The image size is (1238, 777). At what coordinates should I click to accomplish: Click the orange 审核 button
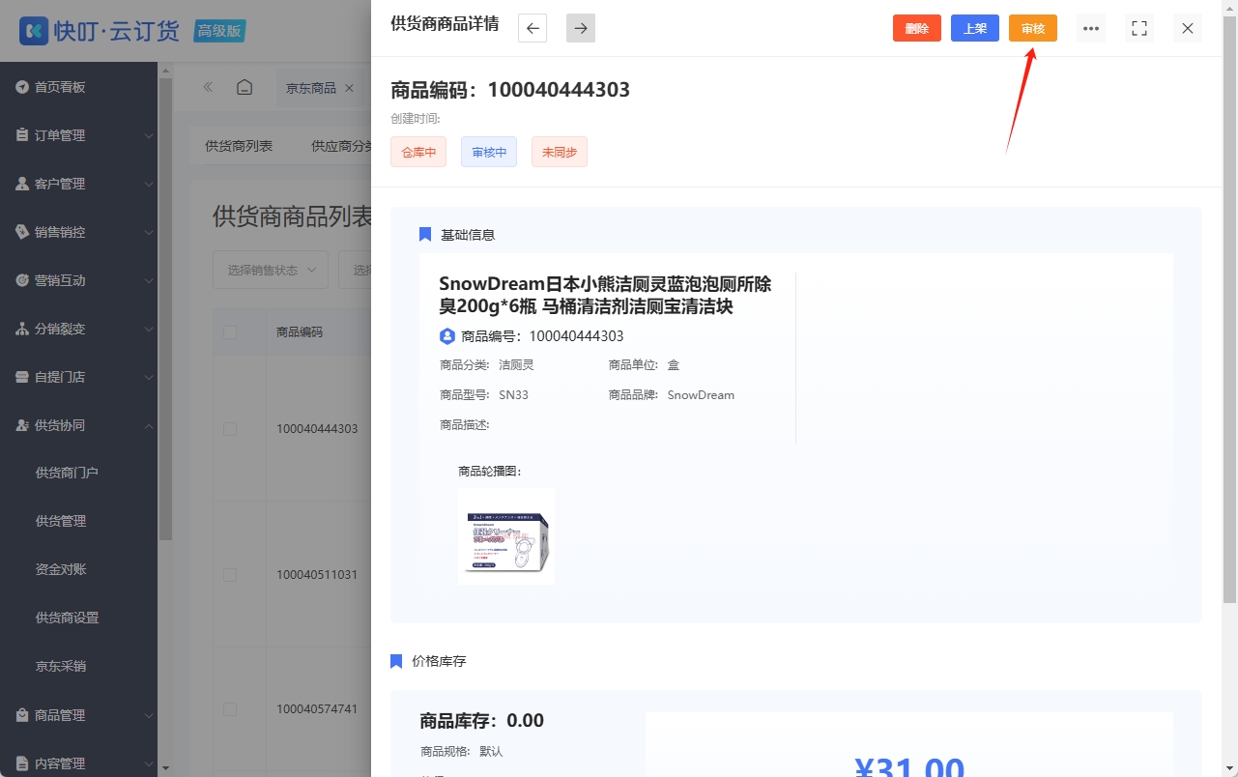click(x=1033, y=28)
